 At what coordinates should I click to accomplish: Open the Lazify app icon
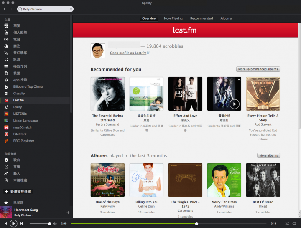point(6,107)
